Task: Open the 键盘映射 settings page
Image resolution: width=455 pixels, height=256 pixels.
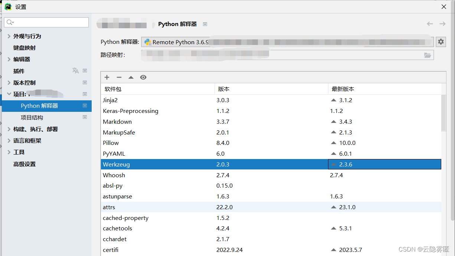Action: (24, 48)
